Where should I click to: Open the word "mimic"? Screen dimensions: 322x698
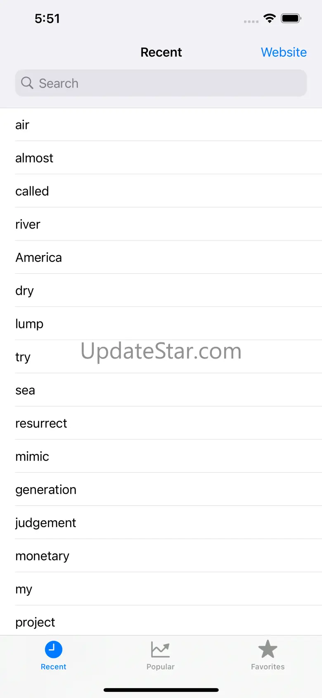coord(32,456)
